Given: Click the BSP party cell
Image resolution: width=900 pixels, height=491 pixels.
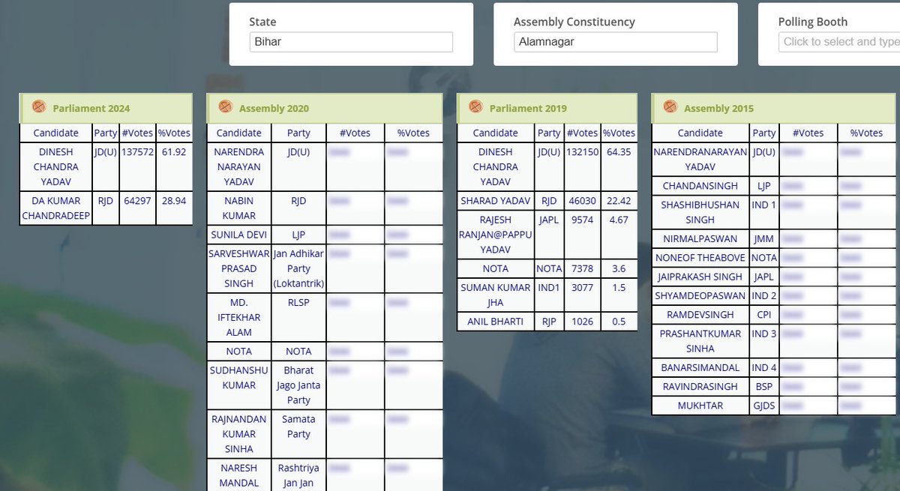Looking at the screenshot, I should tap(764, 387).
